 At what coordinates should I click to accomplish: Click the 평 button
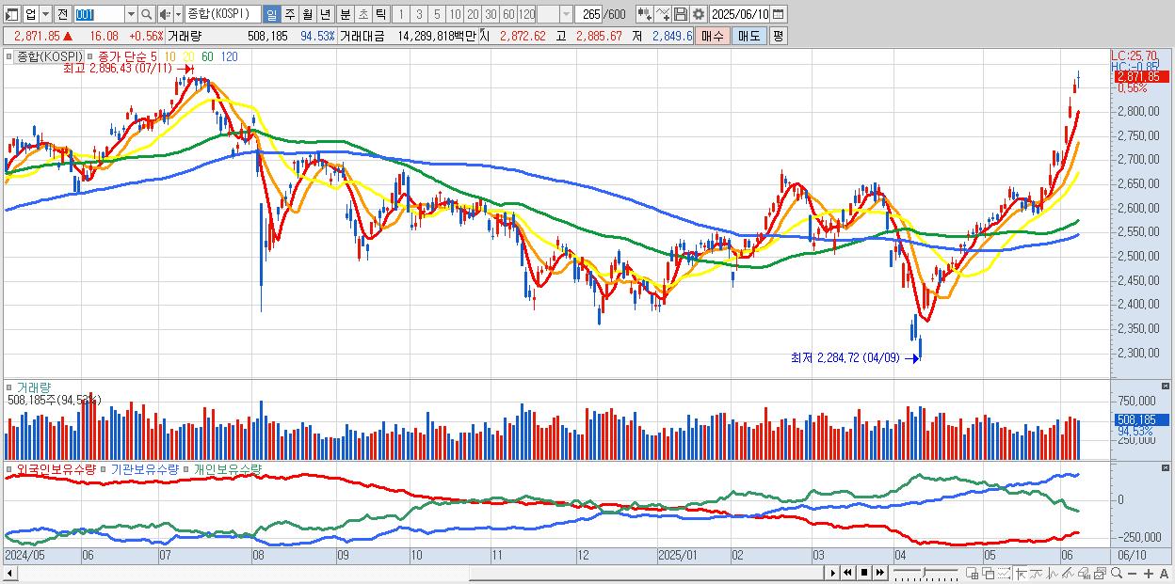click(778, 36)
